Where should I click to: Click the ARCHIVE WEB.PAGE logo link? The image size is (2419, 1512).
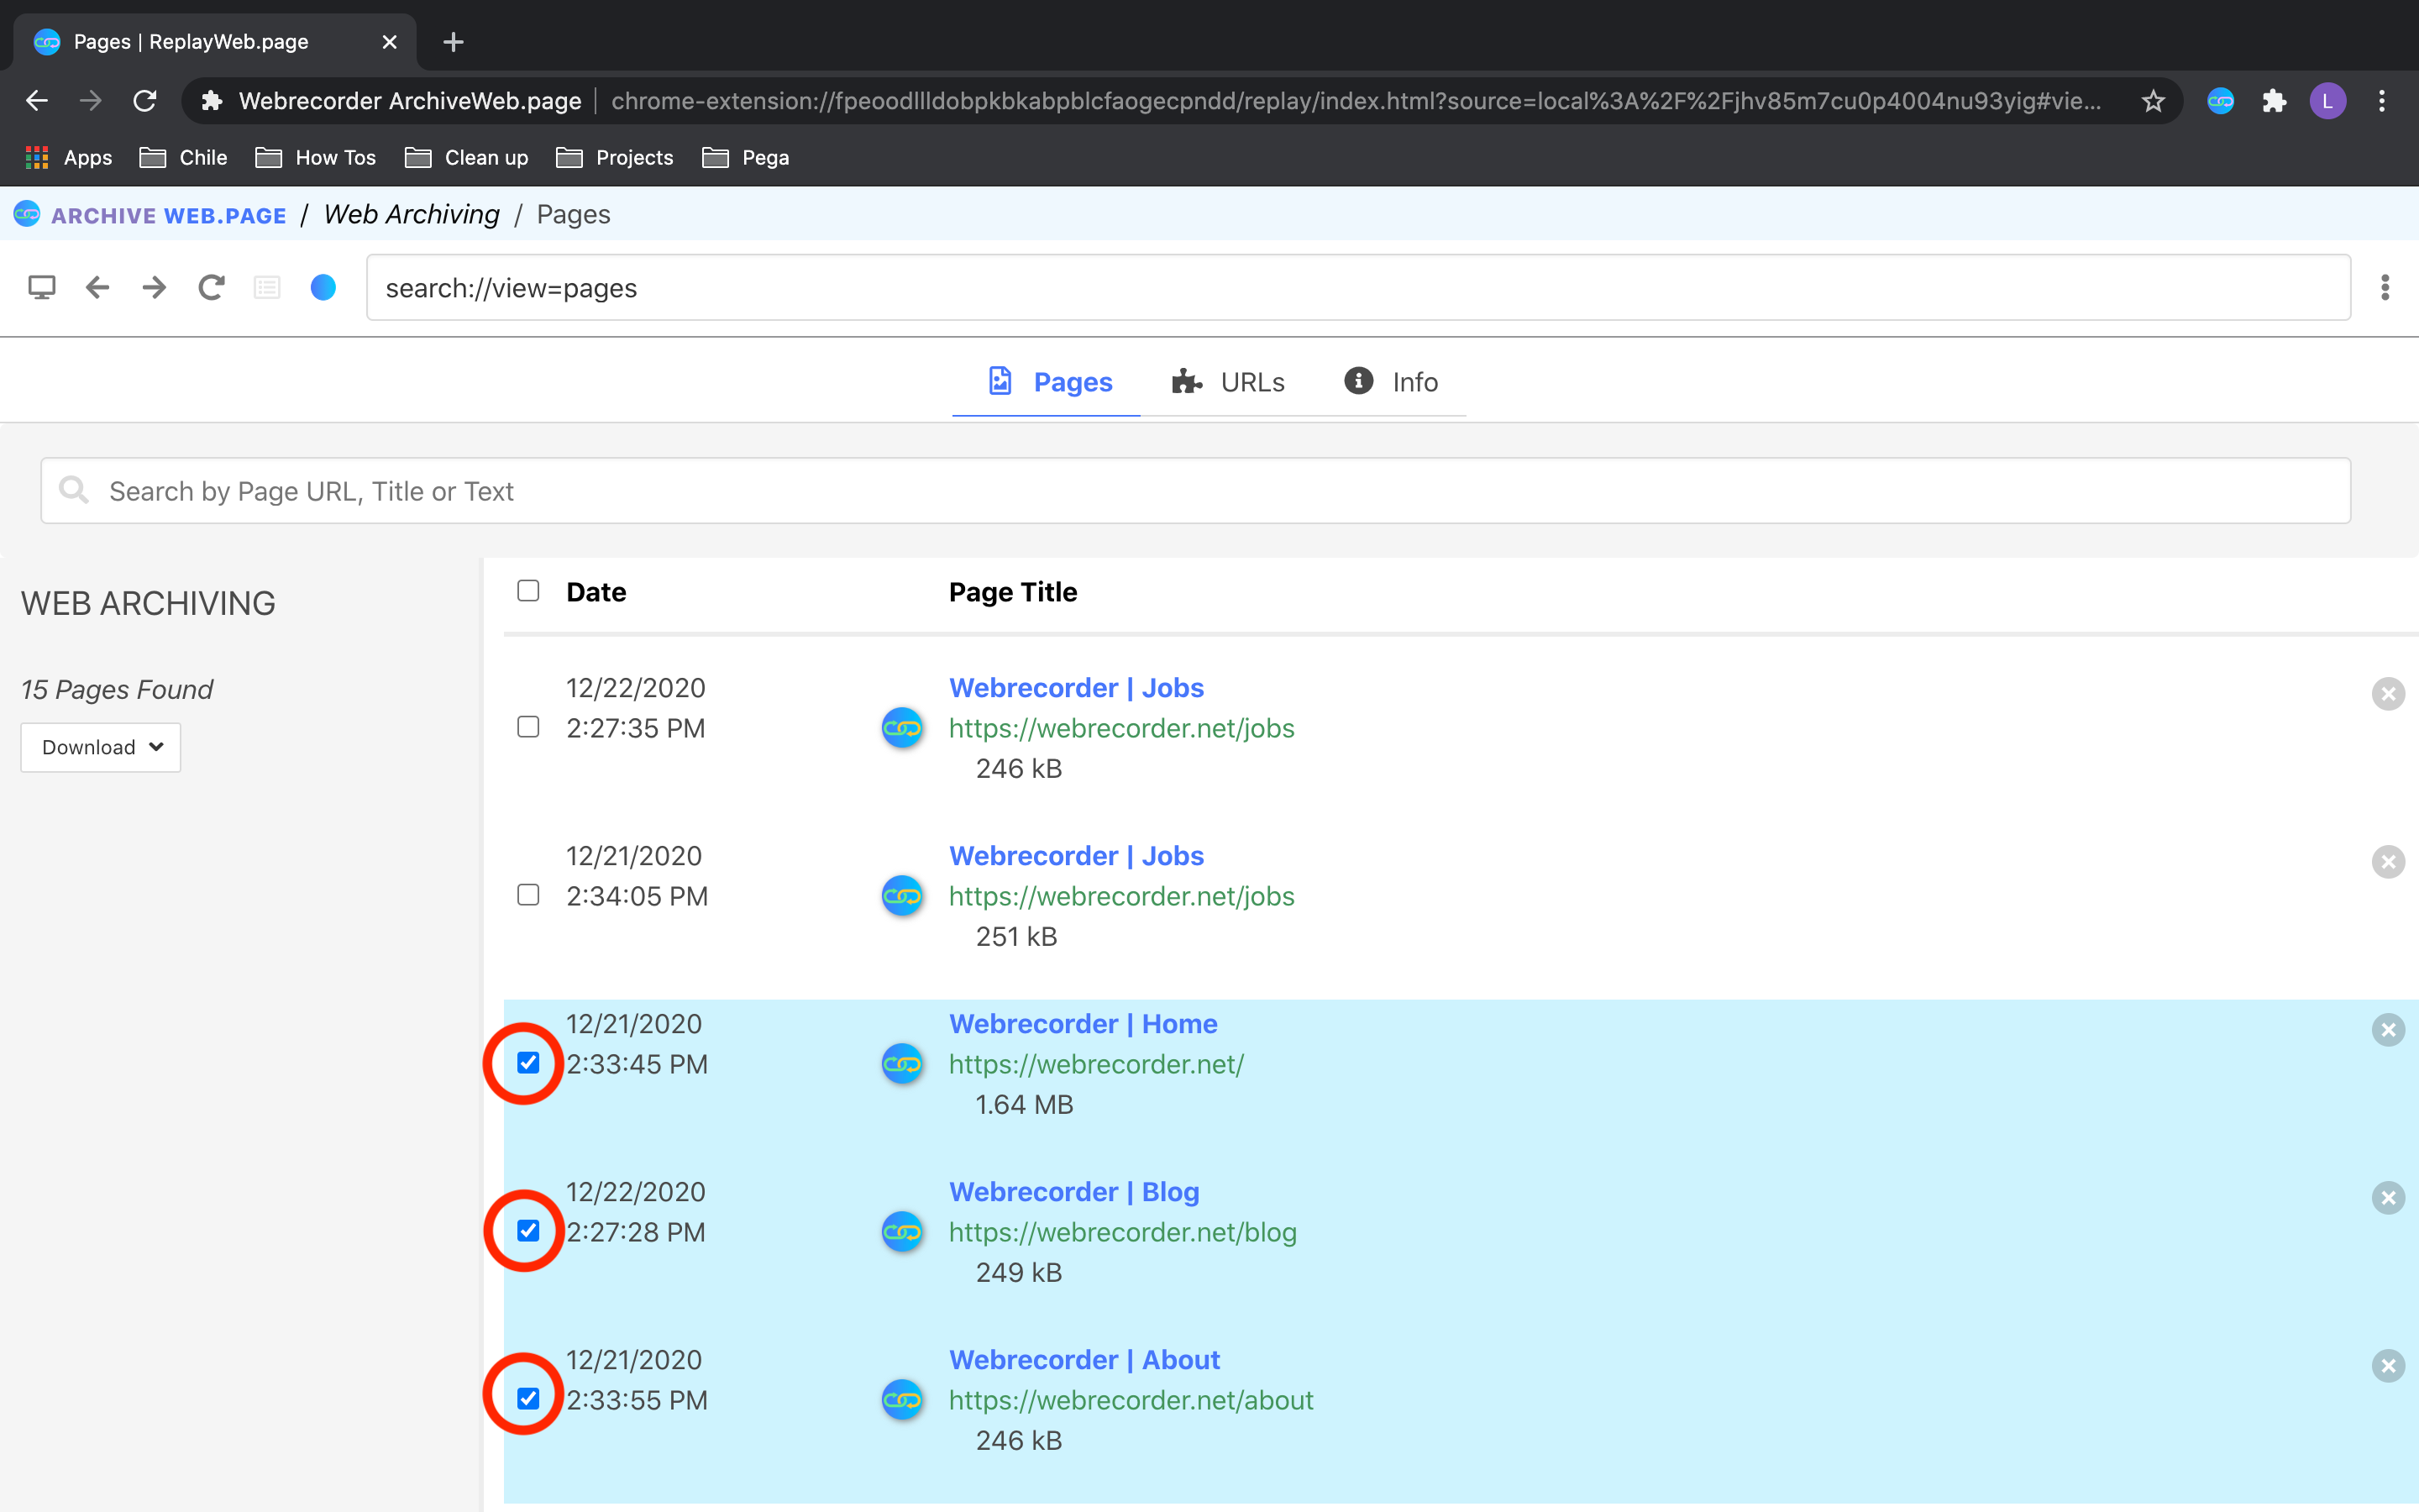pos(150,215)
